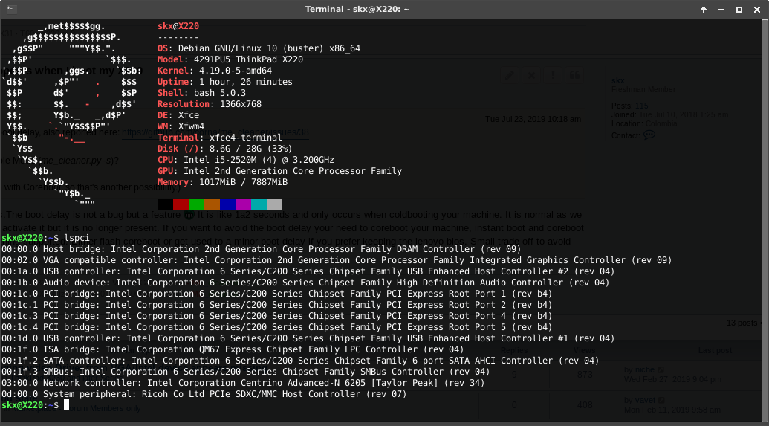
Task: Click the quote post icon in forum page
Action: [574, 75]
